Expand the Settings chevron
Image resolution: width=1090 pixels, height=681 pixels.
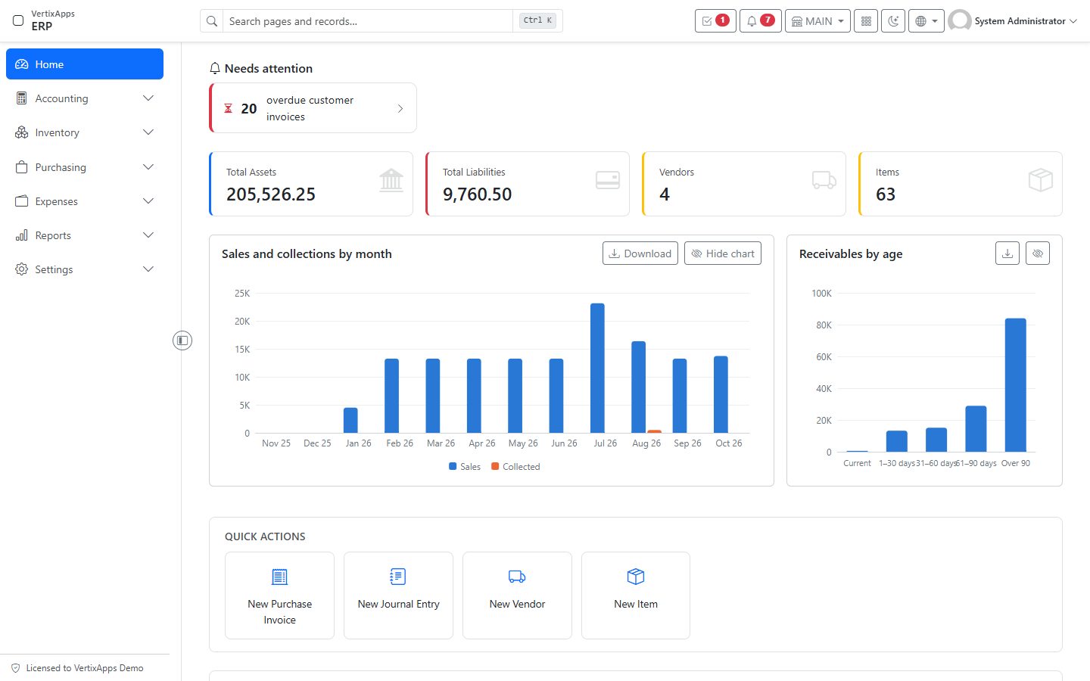148,269
